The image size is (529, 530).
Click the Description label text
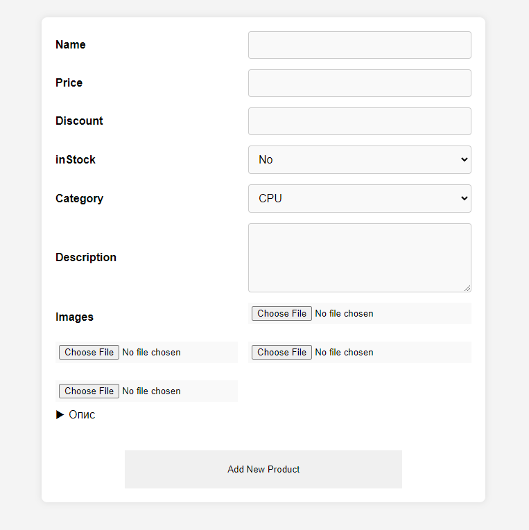coord(86,258)
